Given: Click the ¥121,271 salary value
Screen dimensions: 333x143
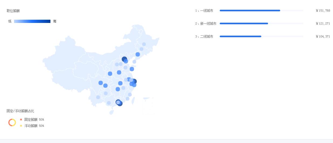Looking at the screenshot, I should [x=323, y=23].
